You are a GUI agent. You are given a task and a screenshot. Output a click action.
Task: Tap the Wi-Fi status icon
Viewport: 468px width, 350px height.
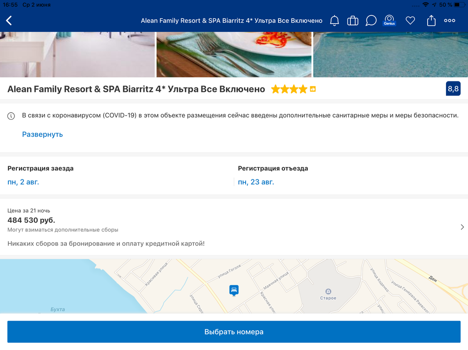pyautogui.click(x=425, y=5)
